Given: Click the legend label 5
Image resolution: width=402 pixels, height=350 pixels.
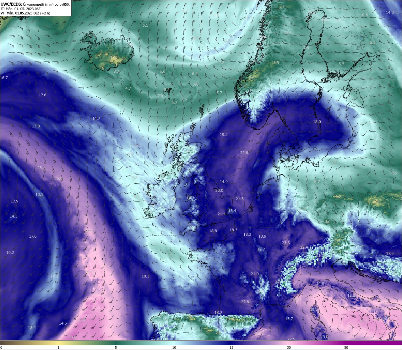Looking at the screenshot, I should [x=116, y=347].
